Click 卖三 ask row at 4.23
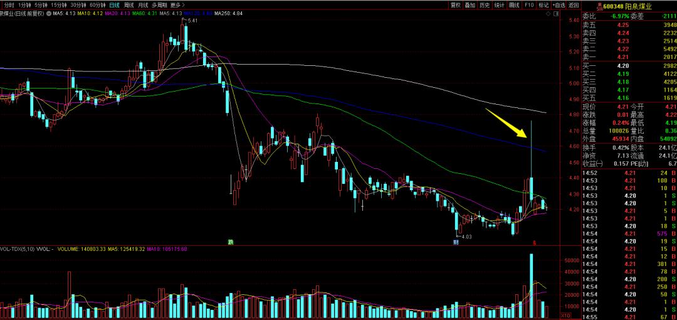This screenshot has height=320, width=677. tap(629, 41)
